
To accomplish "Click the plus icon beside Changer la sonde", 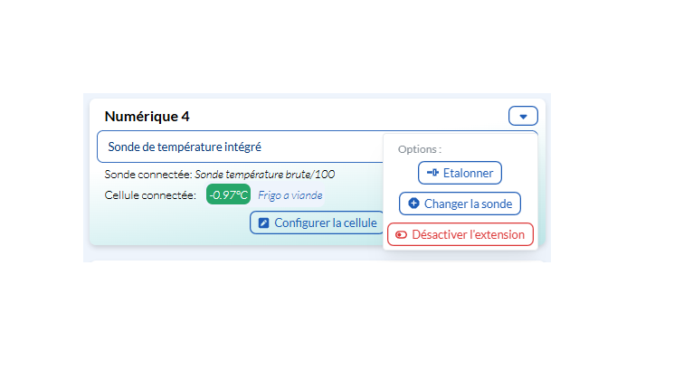I will (414, 204).
